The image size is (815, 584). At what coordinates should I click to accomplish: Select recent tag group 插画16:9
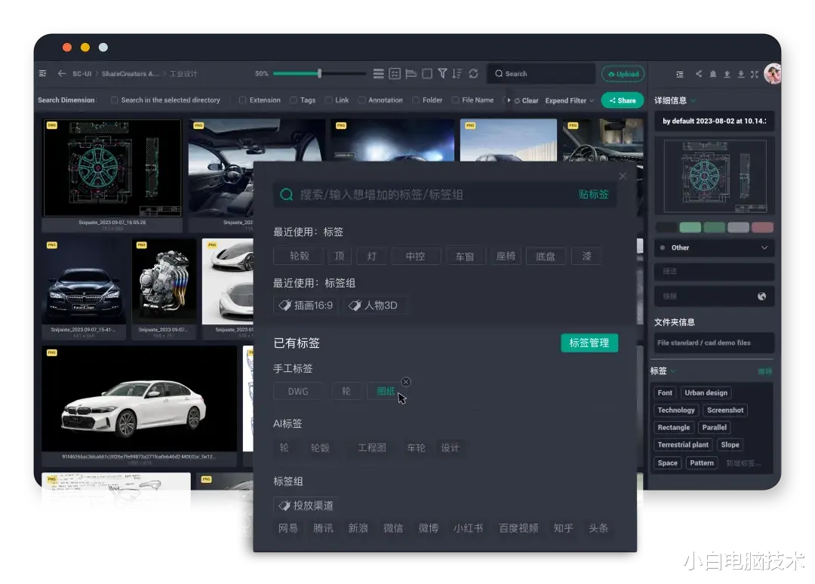coord(306,306)
